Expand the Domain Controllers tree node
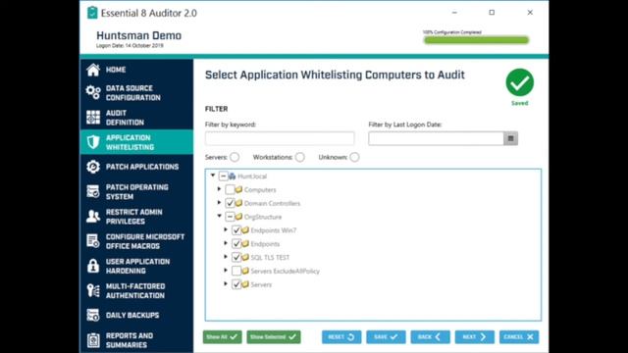This screenshot has height=353, width=628. (219, 203)
